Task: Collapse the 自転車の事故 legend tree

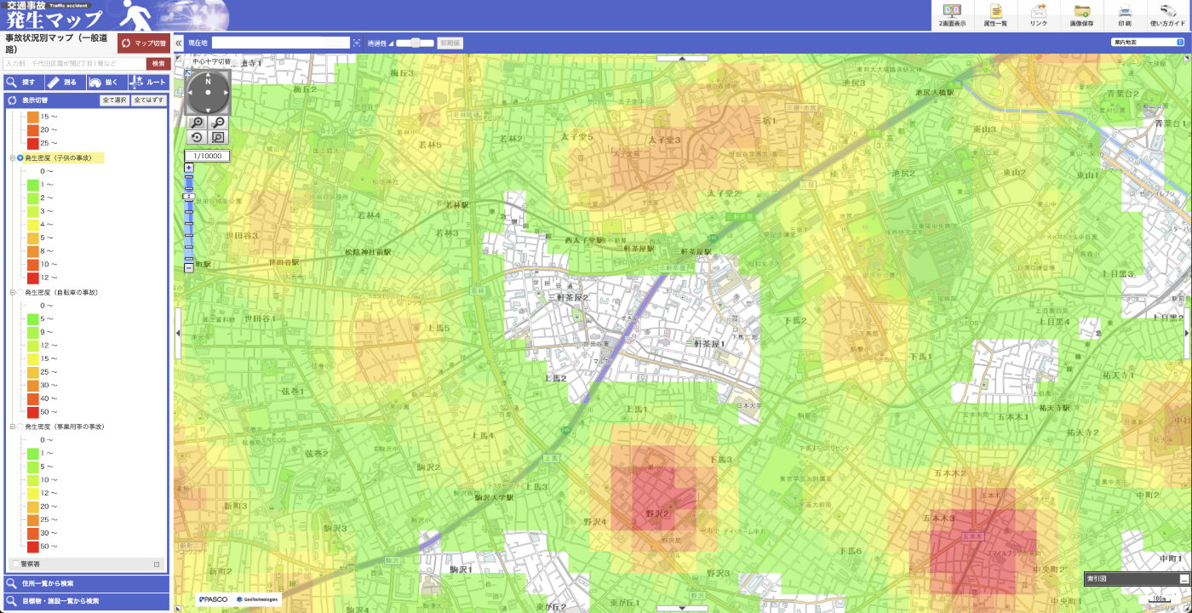Action: [x=12, y=292]
